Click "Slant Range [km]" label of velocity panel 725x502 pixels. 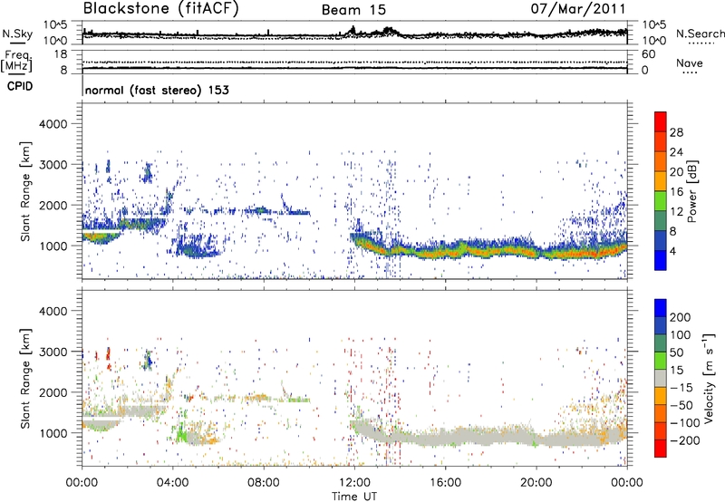click(25, 379)
